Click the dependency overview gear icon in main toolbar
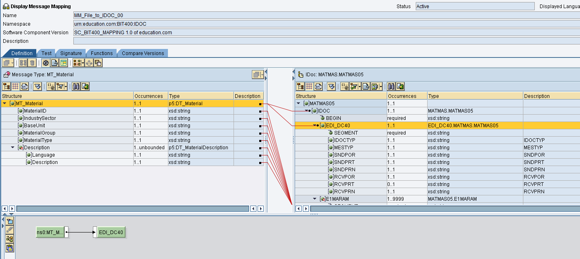Image resolution: width=580 pixels, height=259 pixels. [x=46, y=63]
